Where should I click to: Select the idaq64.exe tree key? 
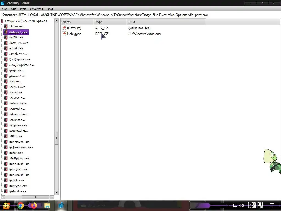point(17,87)
